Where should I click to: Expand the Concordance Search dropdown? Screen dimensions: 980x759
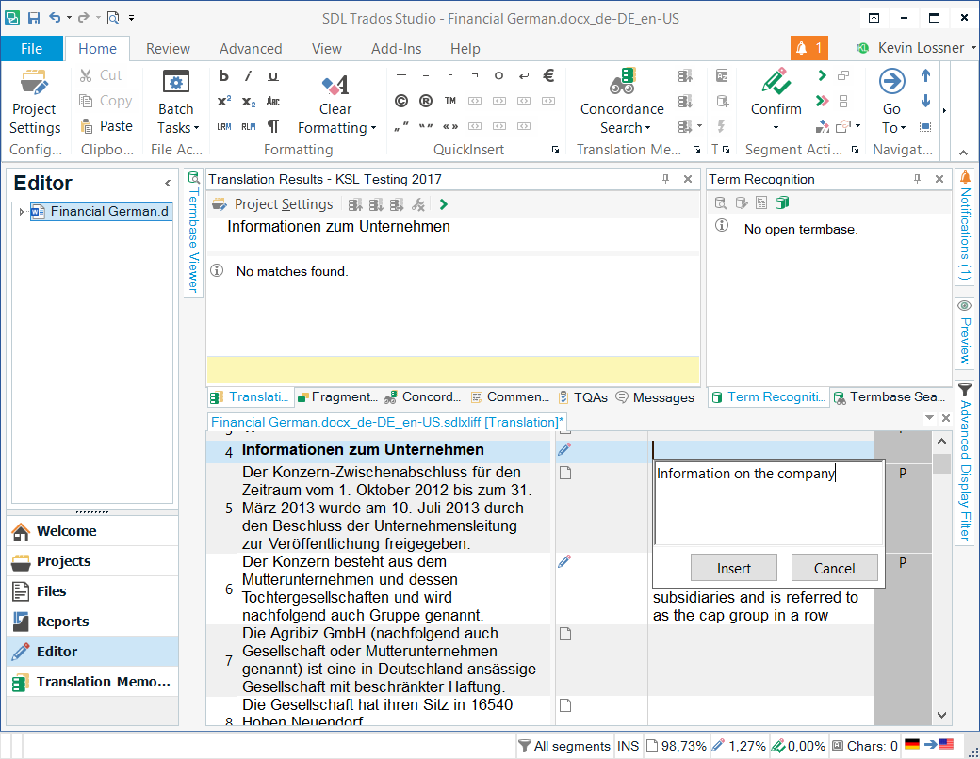click(x=648, y=128)
